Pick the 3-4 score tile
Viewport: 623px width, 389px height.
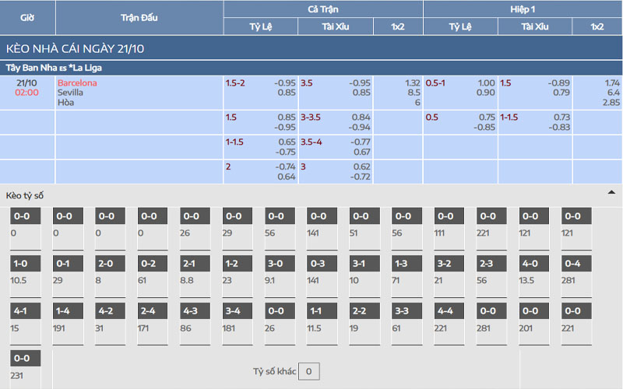click(x=233, y=311)
